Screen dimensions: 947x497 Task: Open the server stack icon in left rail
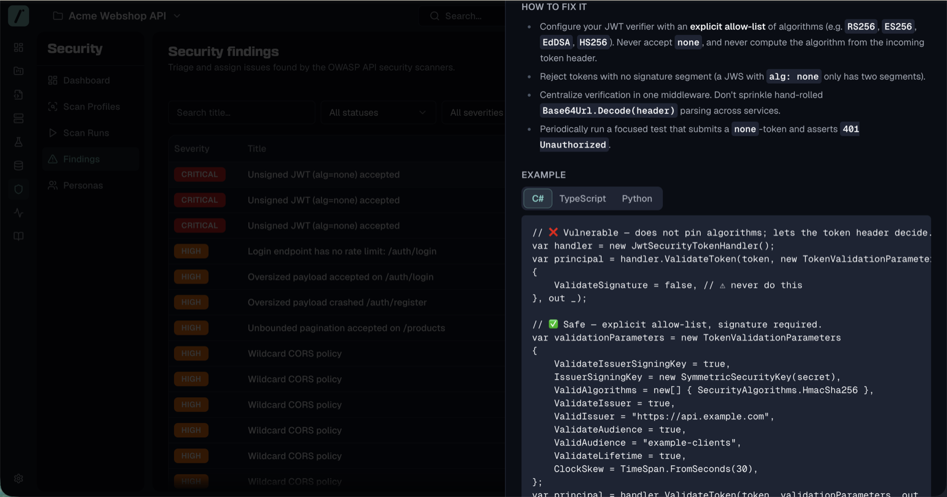pyautogui.click(x=18, y=118)
